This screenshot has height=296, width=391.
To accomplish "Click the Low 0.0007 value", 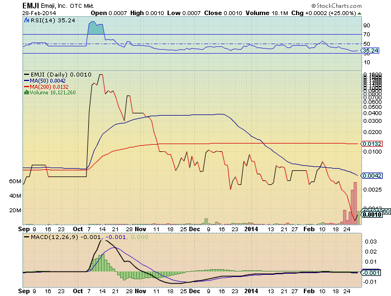I will (x=184, y=13).
